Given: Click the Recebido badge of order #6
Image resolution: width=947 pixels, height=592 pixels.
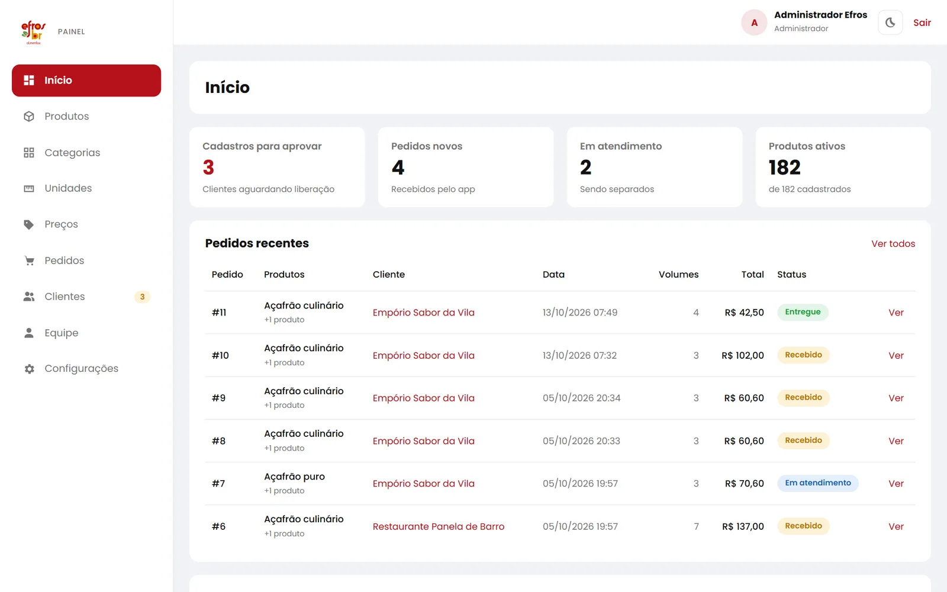Looking at the screenshot, I should click(x=803, y=526).
